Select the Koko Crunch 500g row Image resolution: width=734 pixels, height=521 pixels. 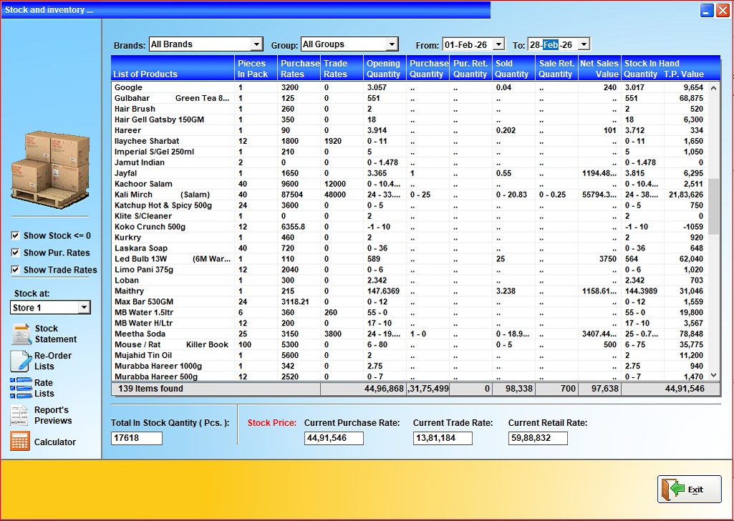410,227
